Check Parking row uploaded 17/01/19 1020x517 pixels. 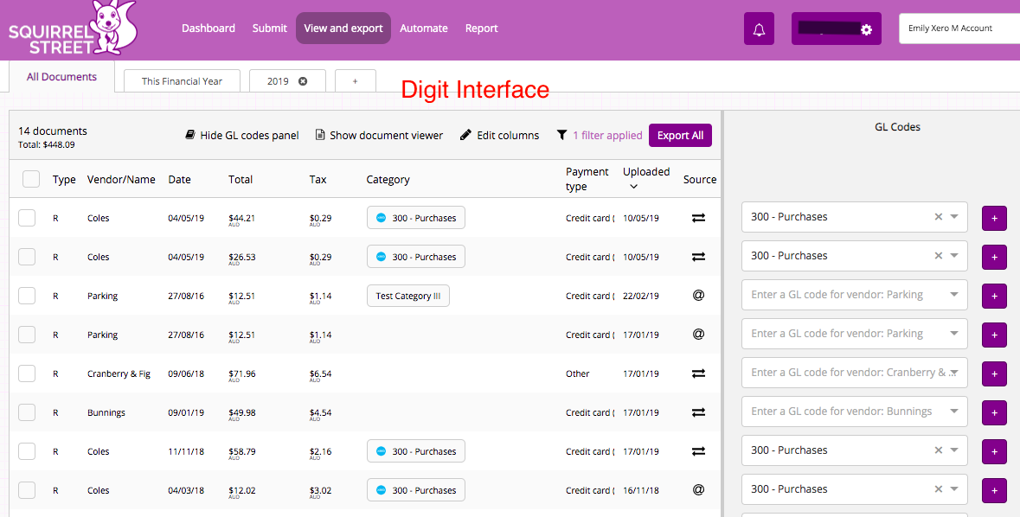pos(27,335)
